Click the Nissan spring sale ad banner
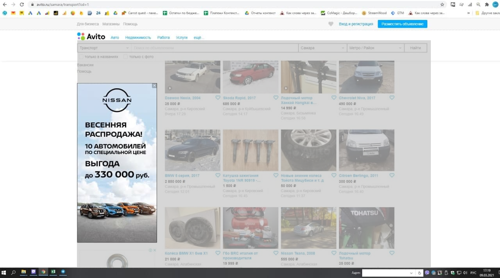The image size is (500, 278). 117,163
